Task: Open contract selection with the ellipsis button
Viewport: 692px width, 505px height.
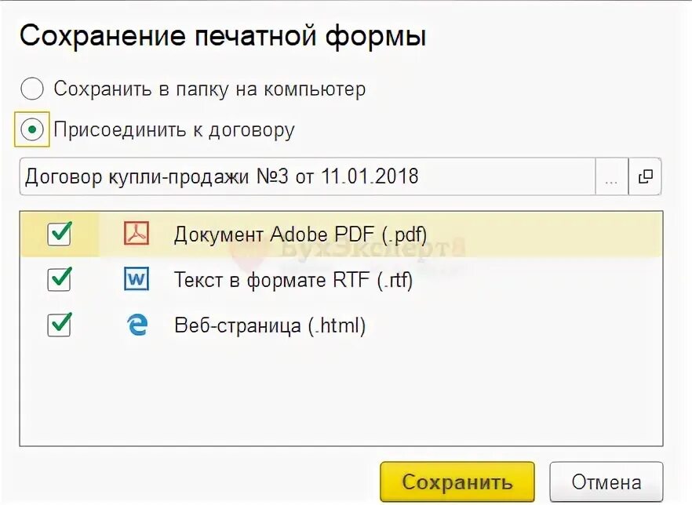Action: pyautogui.click(x=612, y=177)
